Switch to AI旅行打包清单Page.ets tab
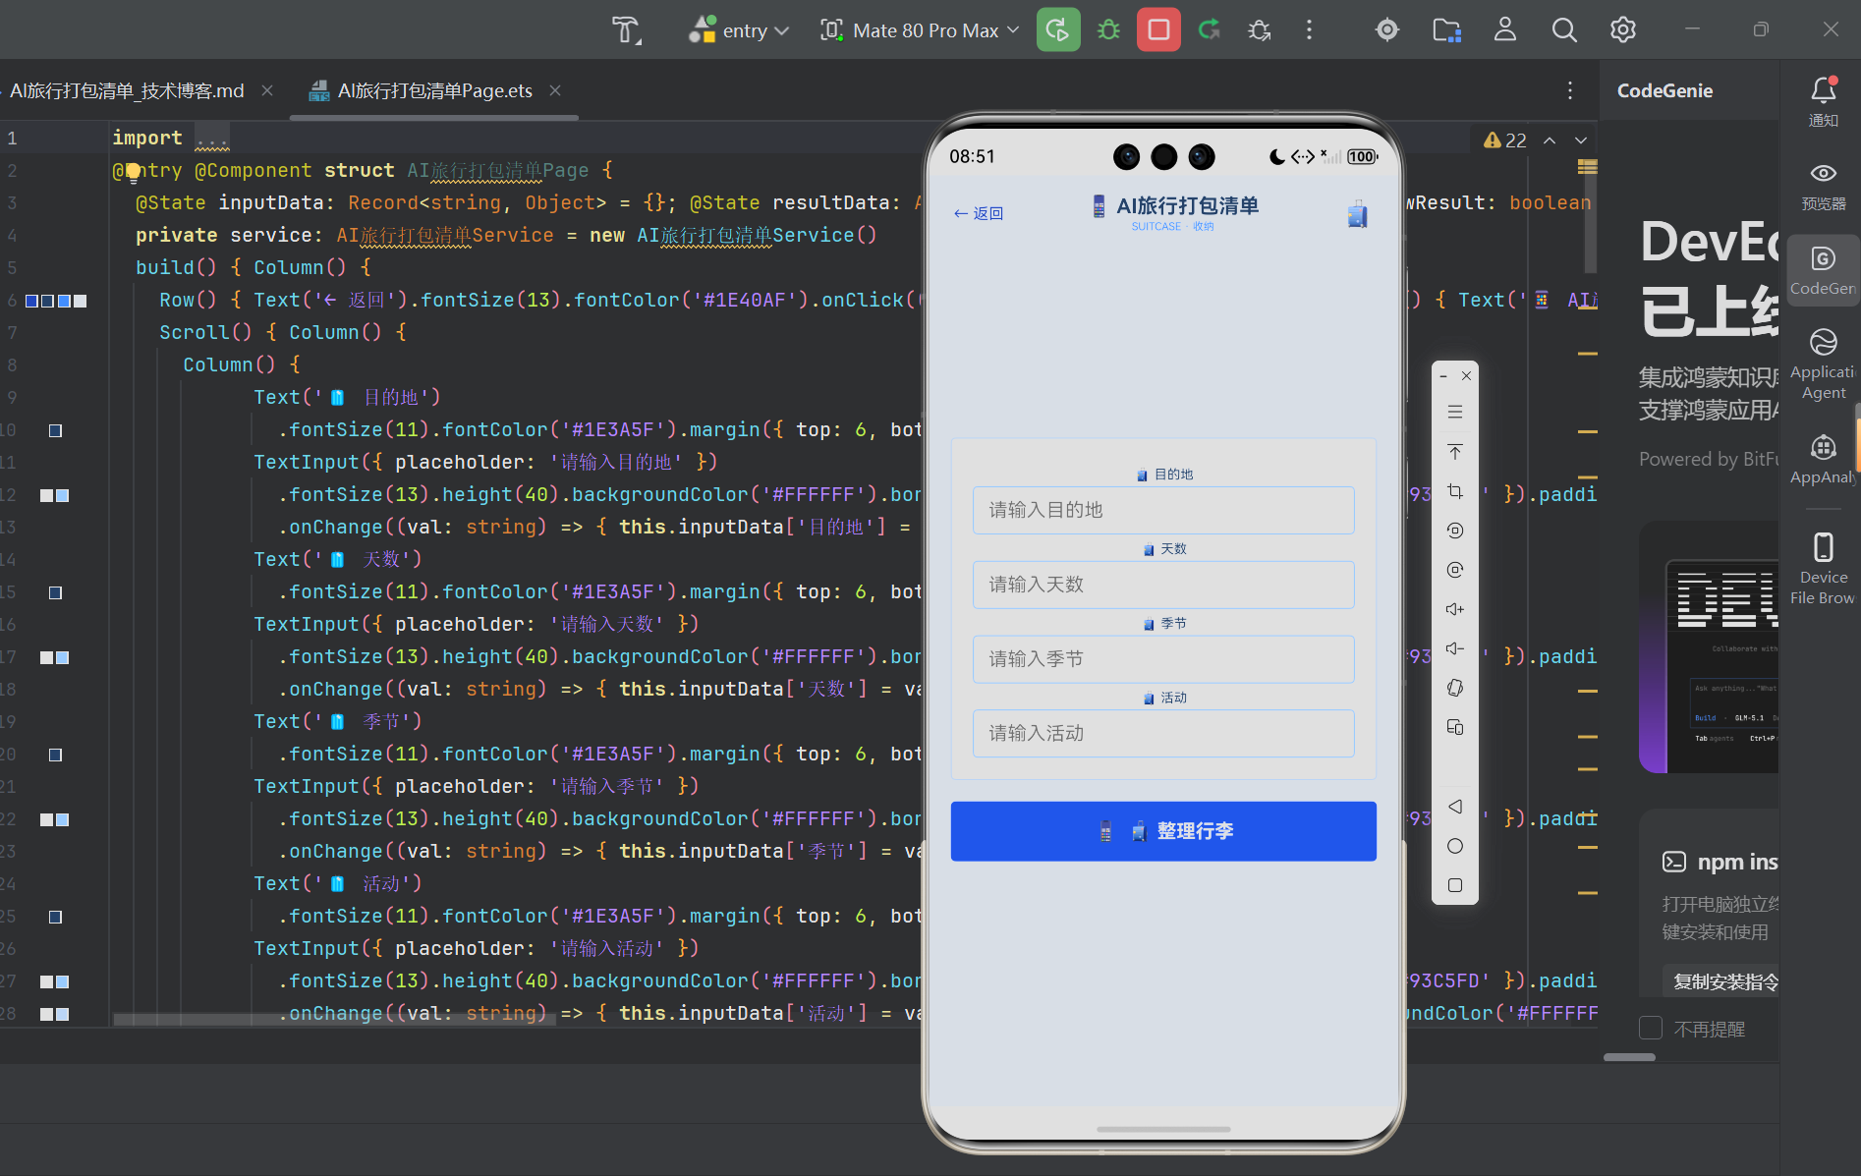The image size is (1861, 1176). point(434,90)
